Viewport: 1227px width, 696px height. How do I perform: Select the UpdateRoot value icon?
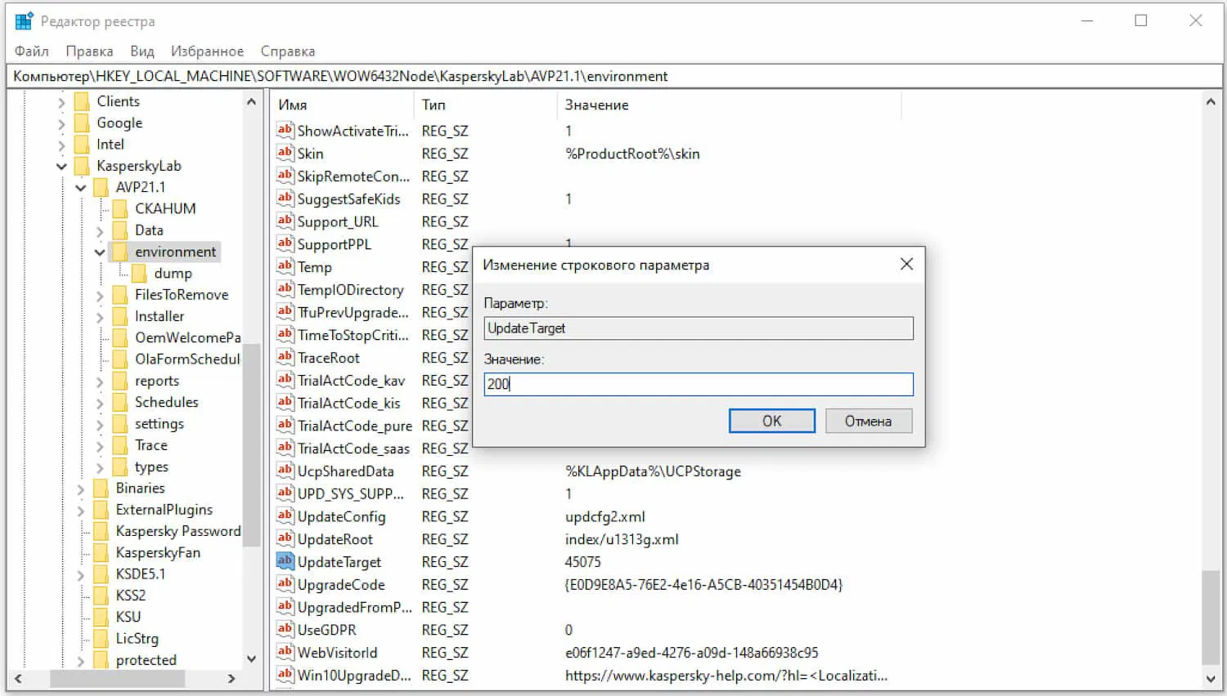click(285, 538)
